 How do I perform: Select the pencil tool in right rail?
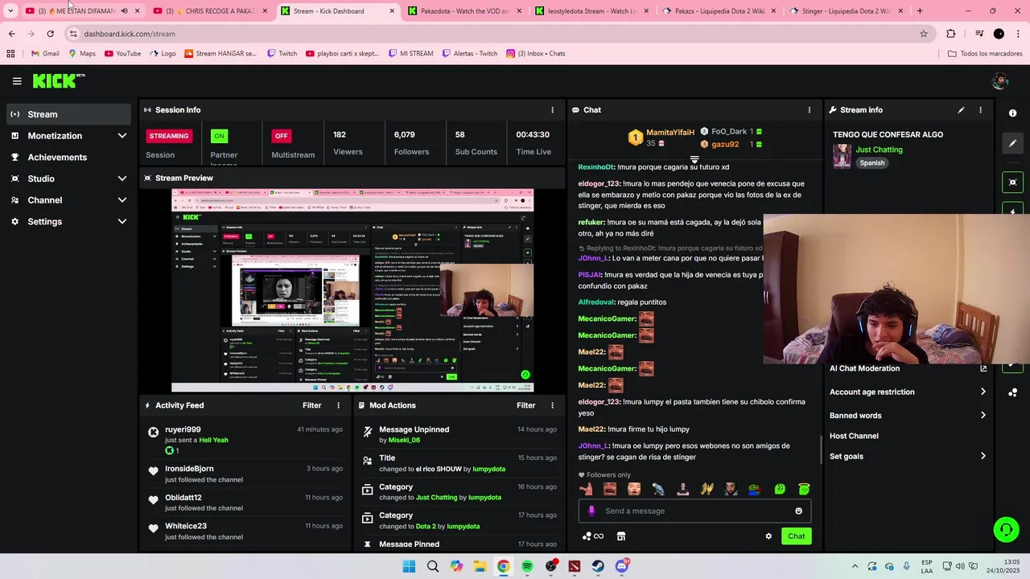[x=1013, y=143]
